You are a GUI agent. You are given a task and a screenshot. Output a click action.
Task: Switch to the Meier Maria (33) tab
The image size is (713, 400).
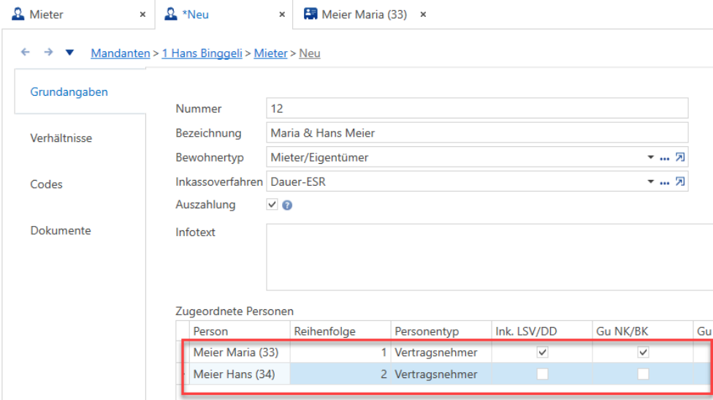click(365, 15)
